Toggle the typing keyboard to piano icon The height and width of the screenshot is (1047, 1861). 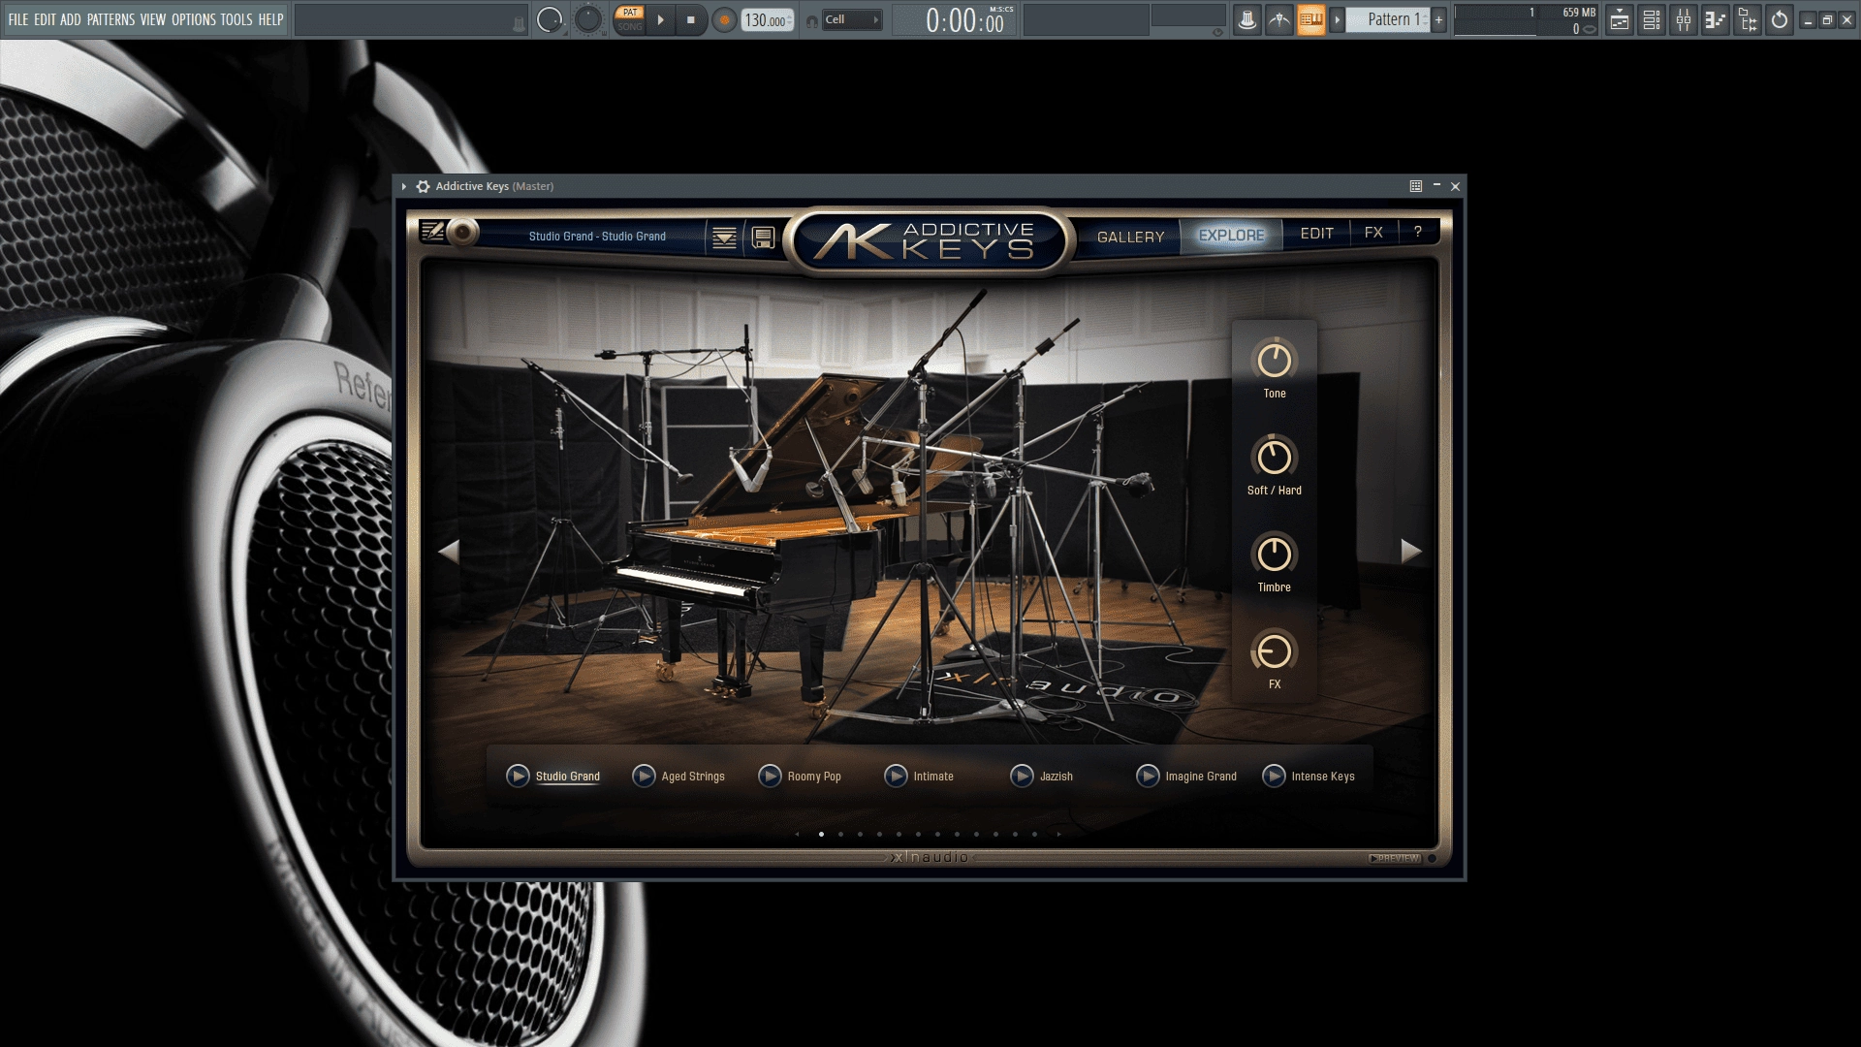pos(1310,19)
